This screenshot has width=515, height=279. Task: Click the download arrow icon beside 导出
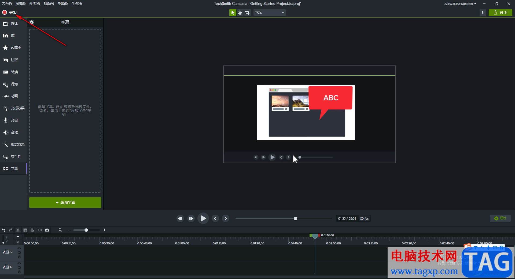click(483, 13)
